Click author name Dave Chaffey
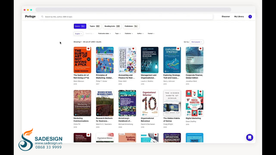 coord(191,122)
